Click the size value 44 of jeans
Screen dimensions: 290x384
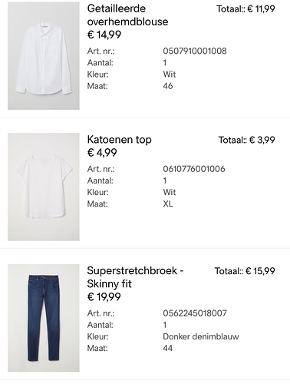click(x=168, y=348)
